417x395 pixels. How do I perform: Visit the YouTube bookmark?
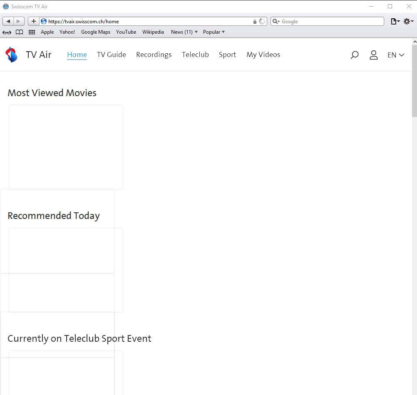pos(126,32)
